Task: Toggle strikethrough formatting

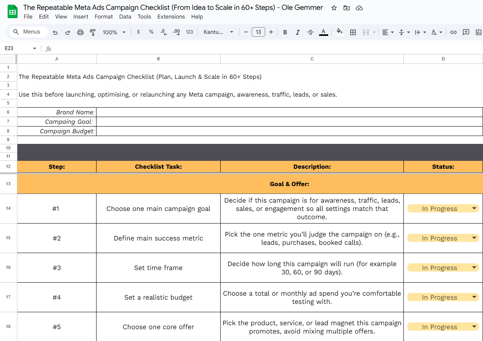Action: pos(310,32)
